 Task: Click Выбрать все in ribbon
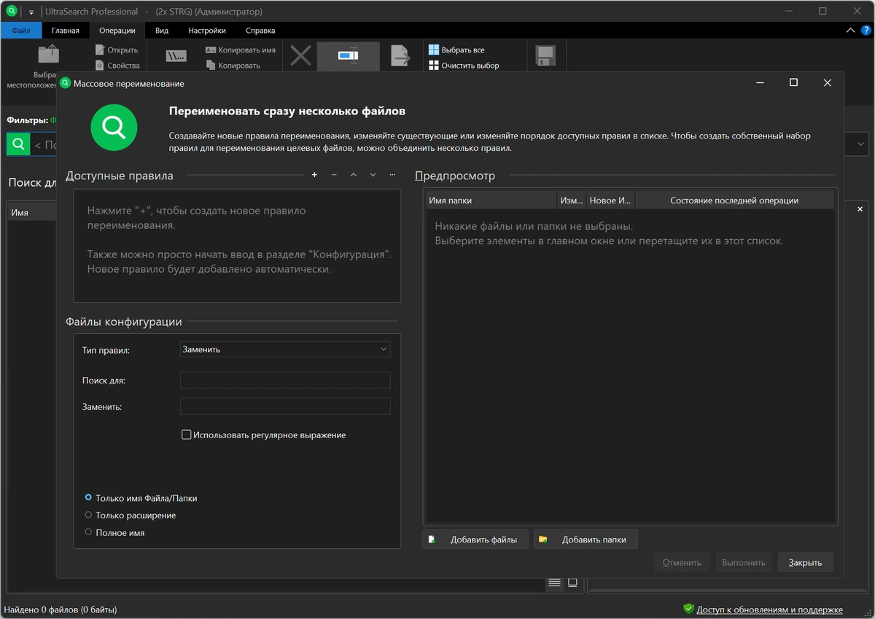[456, 50]
